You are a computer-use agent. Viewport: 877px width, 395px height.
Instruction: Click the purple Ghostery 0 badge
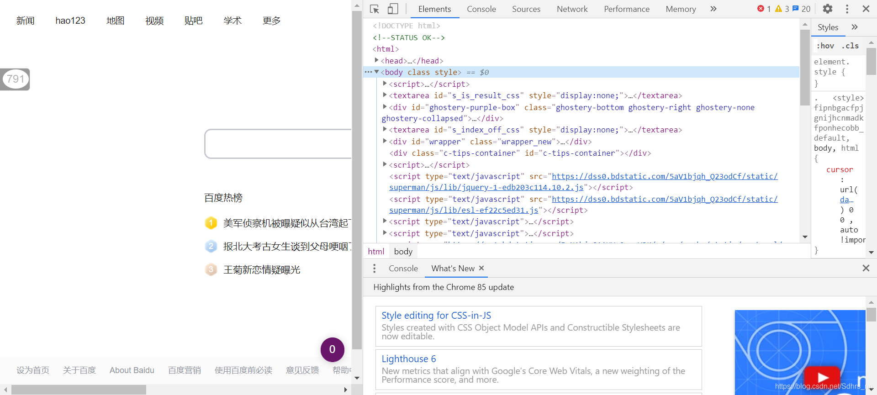[333, 349]
